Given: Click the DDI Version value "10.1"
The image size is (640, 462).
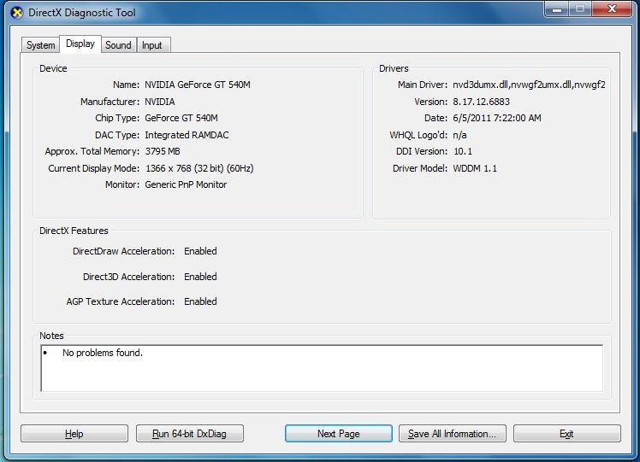Looking at the screenshot, I should 463,151.
